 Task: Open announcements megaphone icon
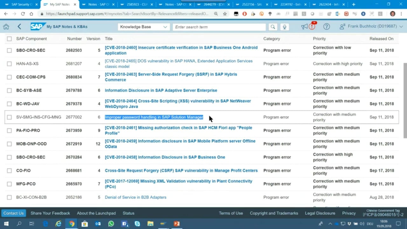click(304, 27)
